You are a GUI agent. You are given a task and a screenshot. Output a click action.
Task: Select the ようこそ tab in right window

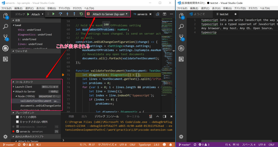pyautogui.click(x=199, y=14)
